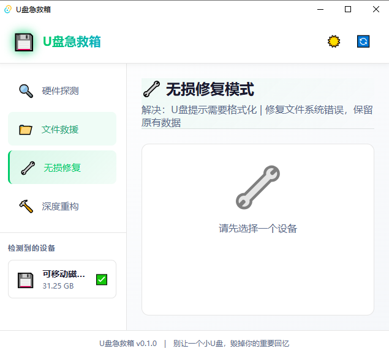This screenshot has width=389, height=354.
Task: Click the magnifying glass hardware detection icon
Action: (26, 91)
